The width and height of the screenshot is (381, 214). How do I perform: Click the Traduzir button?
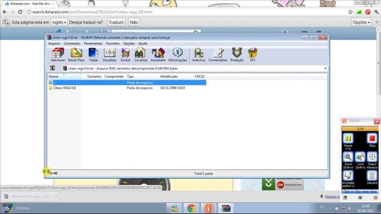pyautogui.click(x=116, y=22)
